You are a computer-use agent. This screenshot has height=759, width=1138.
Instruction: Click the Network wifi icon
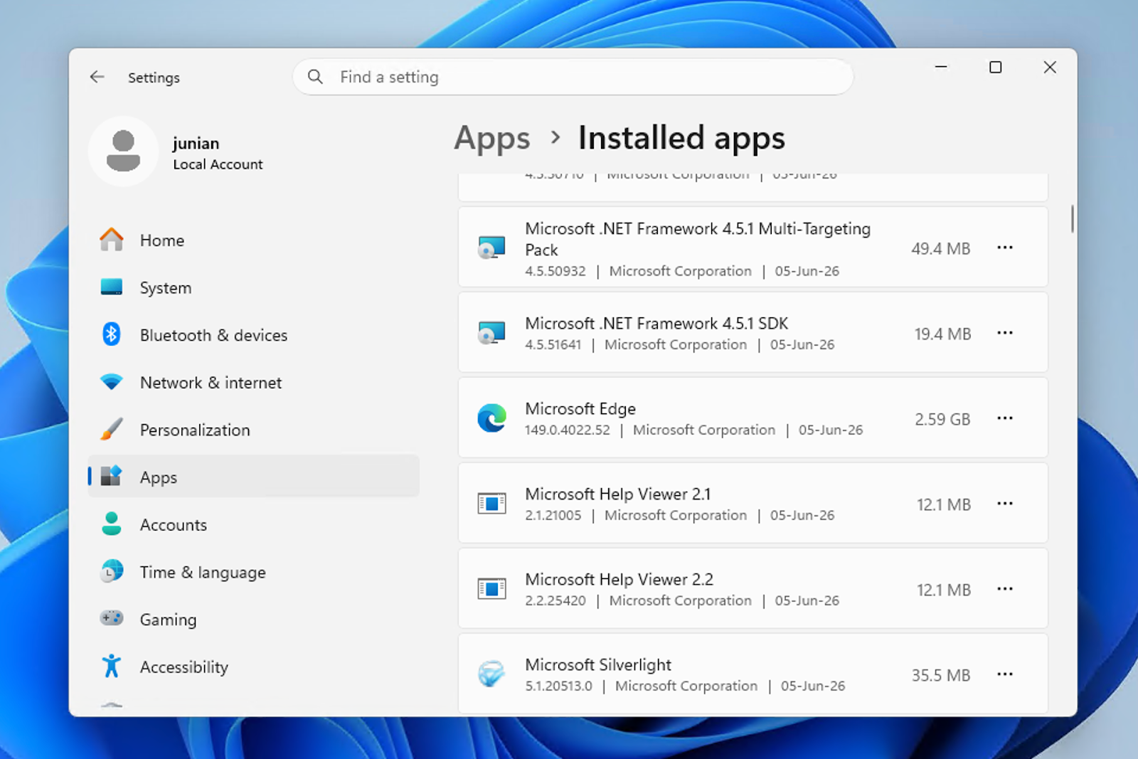(x=112, y=382)
